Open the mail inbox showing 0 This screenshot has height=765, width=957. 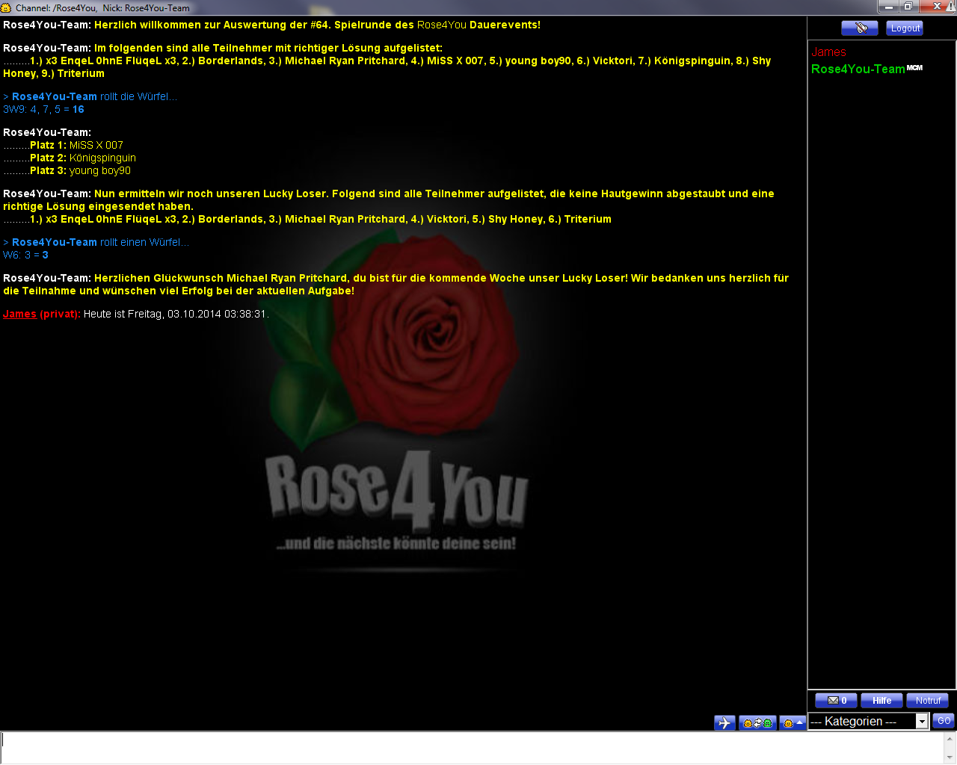point(836,701)
